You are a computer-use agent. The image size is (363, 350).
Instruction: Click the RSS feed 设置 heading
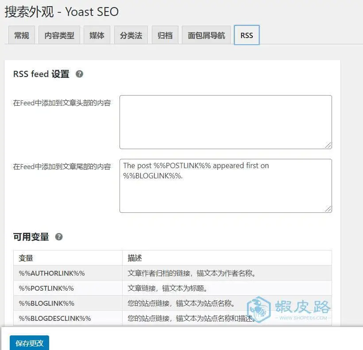[41, 74]
